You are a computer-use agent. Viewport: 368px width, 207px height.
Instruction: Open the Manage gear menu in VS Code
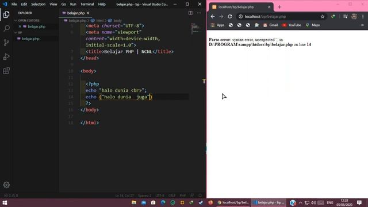pyautogui.click(x=6, y=185)
